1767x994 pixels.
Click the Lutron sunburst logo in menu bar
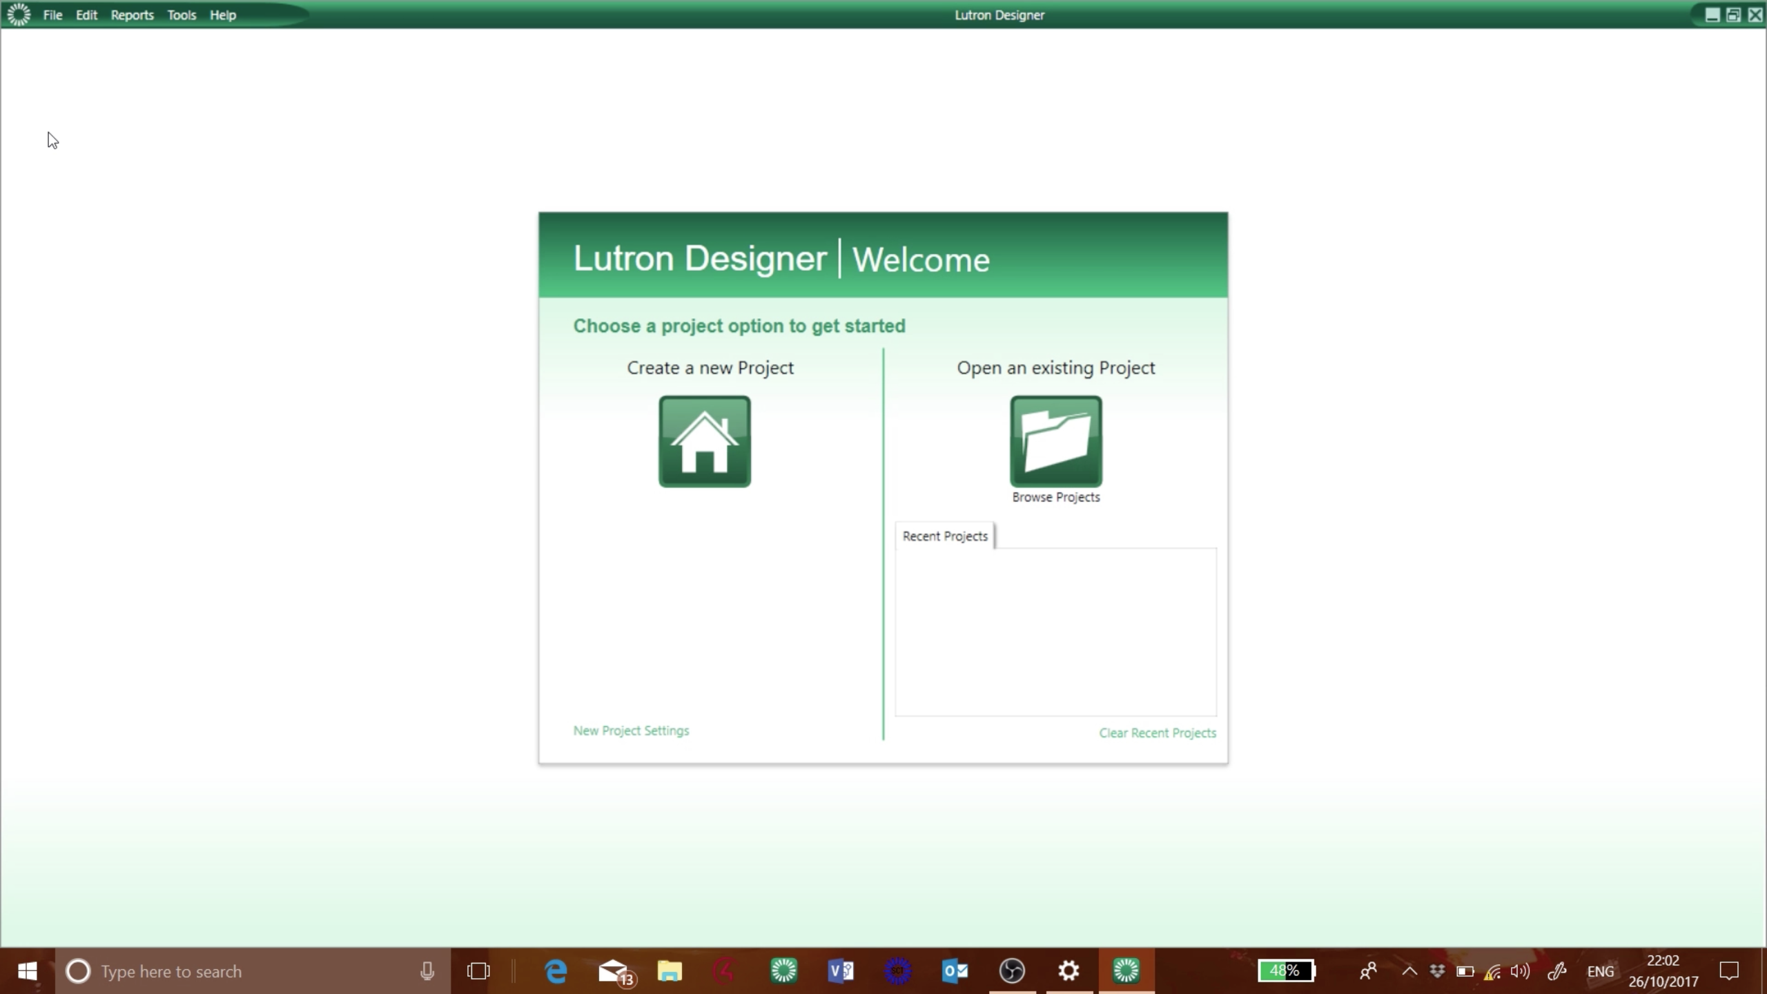pyautogui.click(x=19, y=14)
